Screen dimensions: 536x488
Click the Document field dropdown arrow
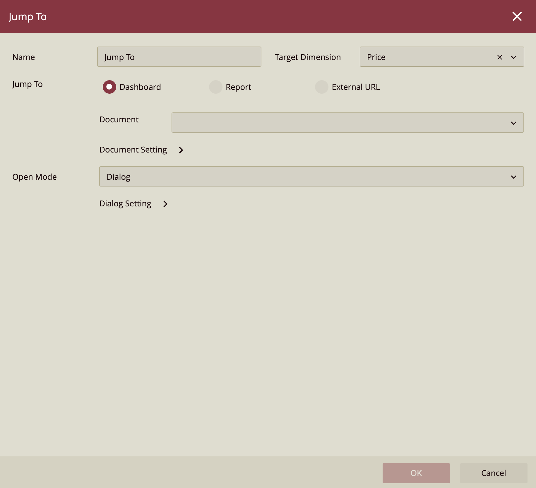[x=513, y=123]
